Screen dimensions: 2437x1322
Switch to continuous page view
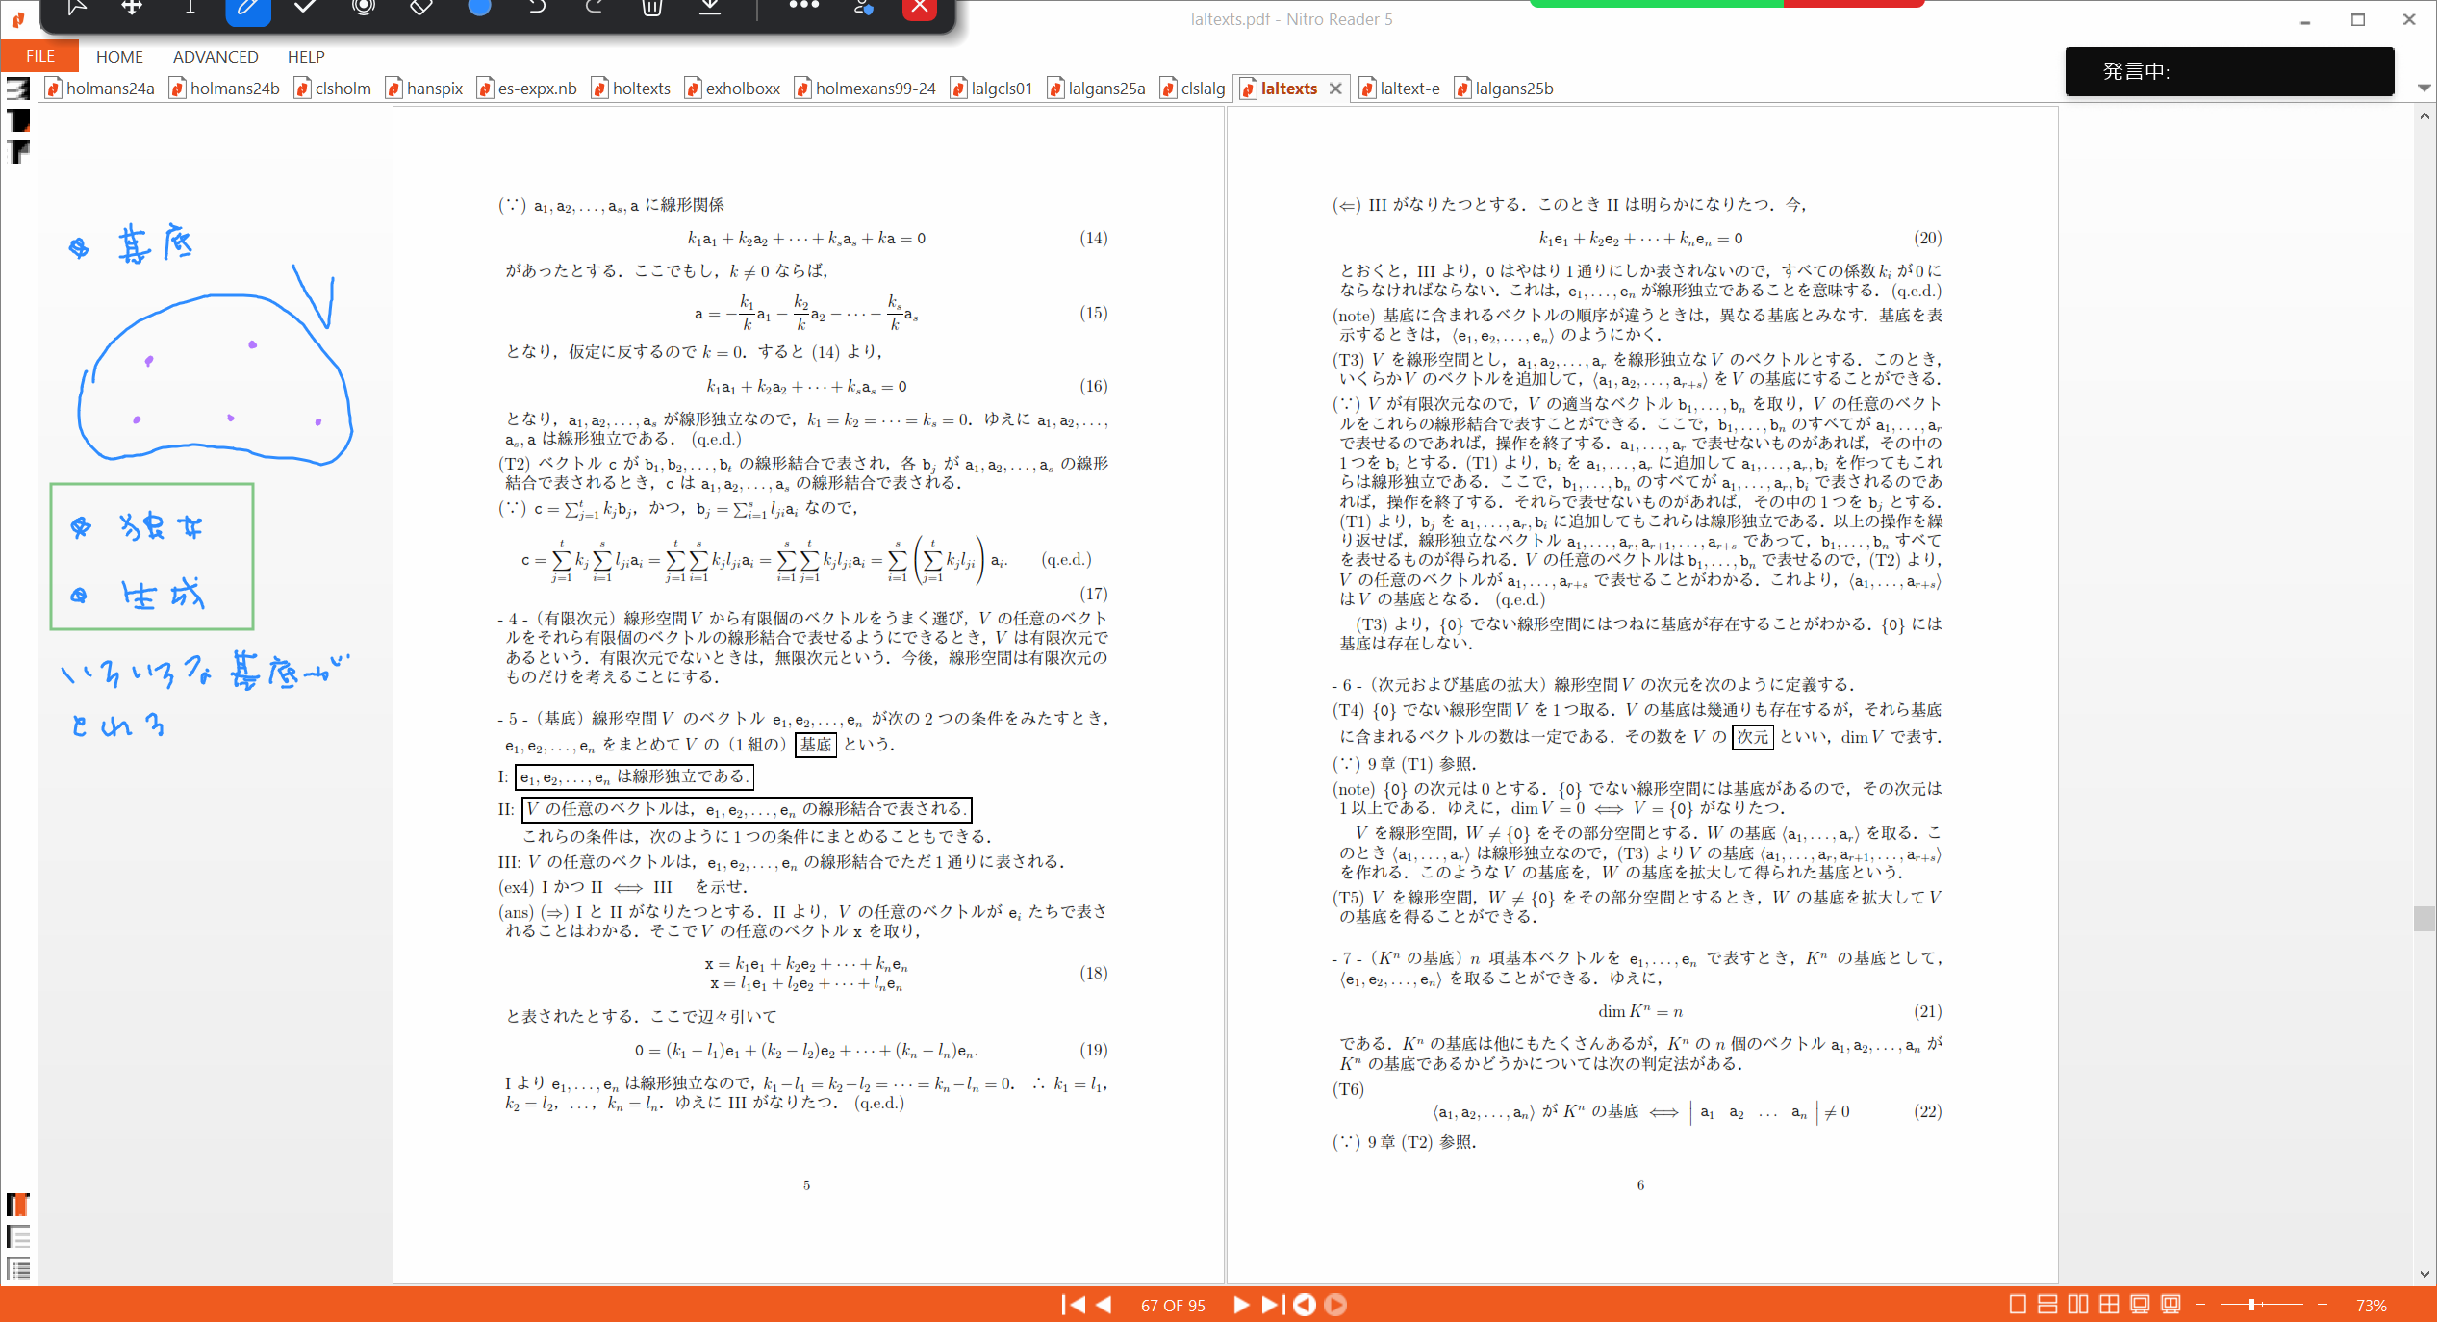[2047, 1305]
